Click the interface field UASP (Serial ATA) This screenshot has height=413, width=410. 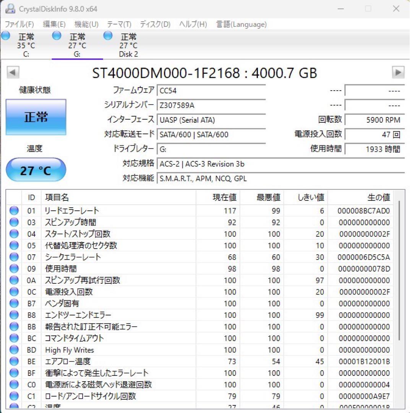tap(211, 120)
